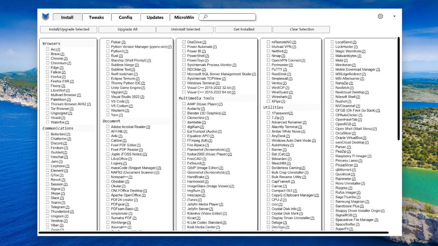Viewport: 438px width, 246px height.
Task: Click the vertical scrollbar thumb
Action: coord(399,89)
